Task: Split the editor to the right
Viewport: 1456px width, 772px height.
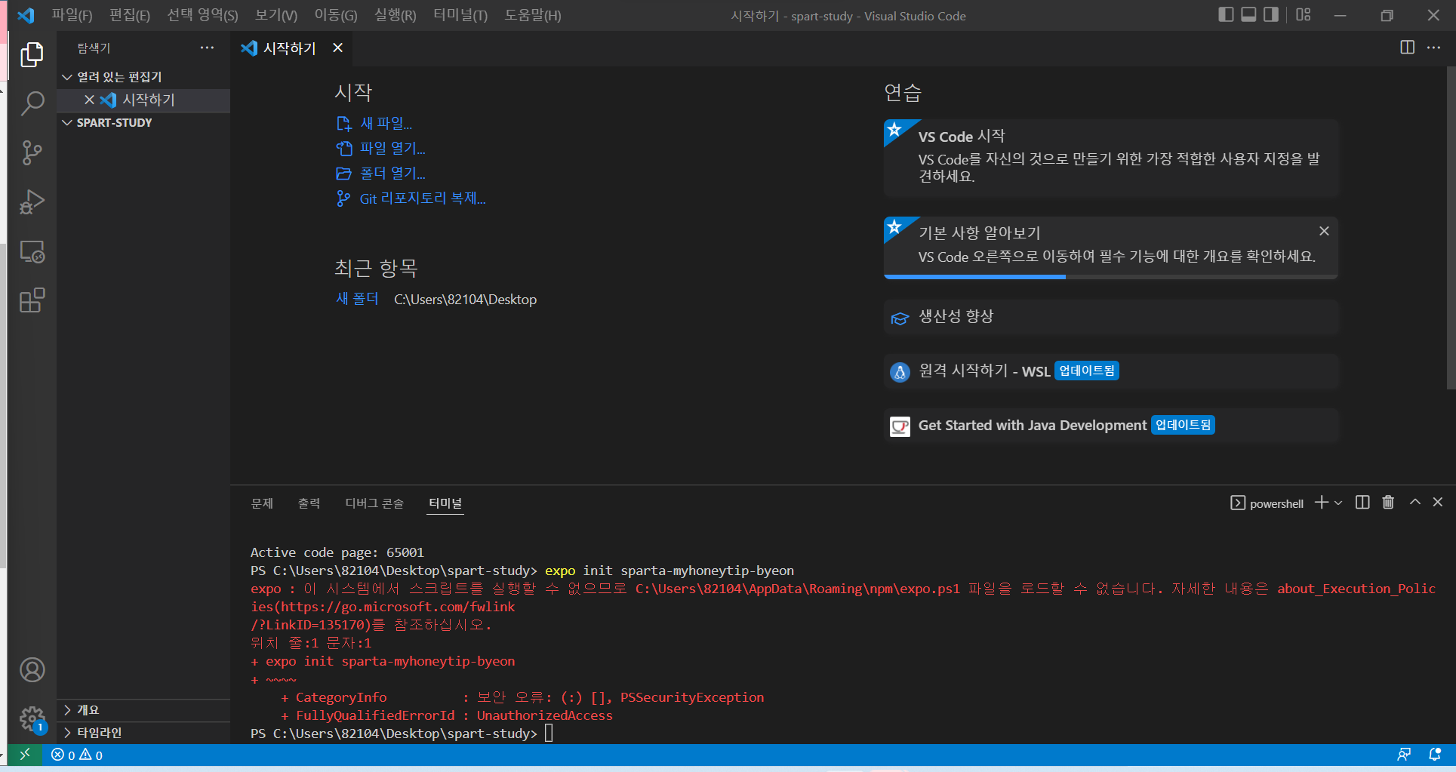Action: (1408, 48)
